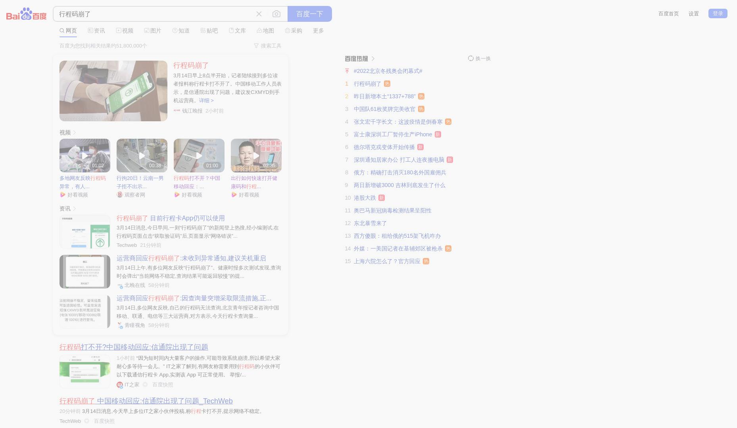
Task: Switch to the 资讯 tab
Action: (96, 31)
